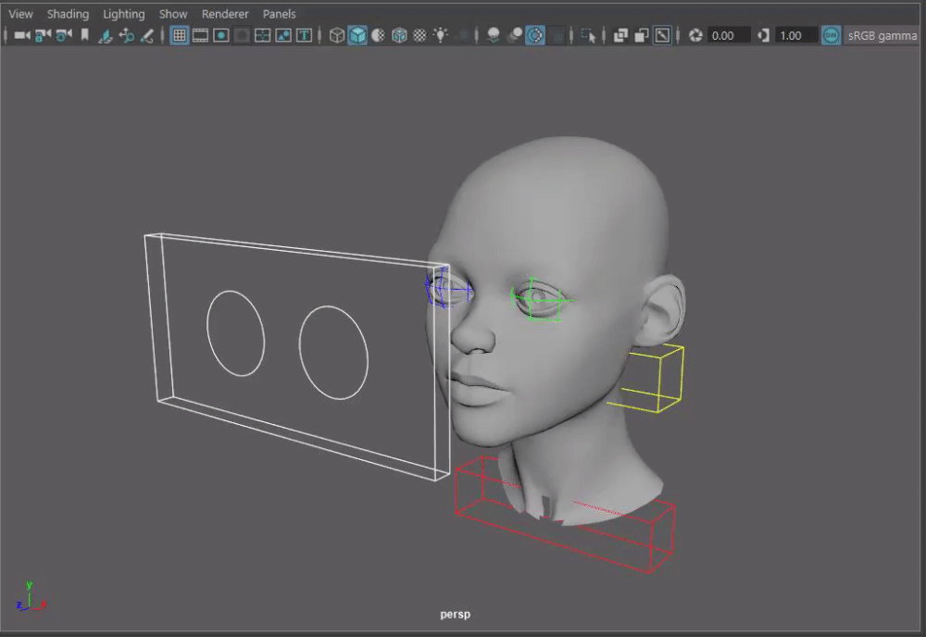Click the camera Bookmarks icon
Screen dimensions: 926x637
[x=84, y=35]
